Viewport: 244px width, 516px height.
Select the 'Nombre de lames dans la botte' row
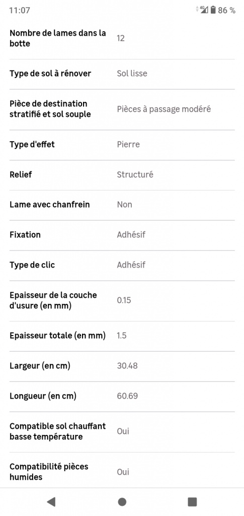tap(122, 38)
